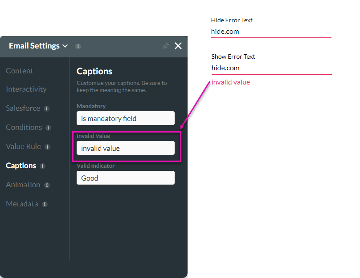Viewport: 360px width, 278px height.
Task: Close the Email Settings panel
Action: point(178,46)
